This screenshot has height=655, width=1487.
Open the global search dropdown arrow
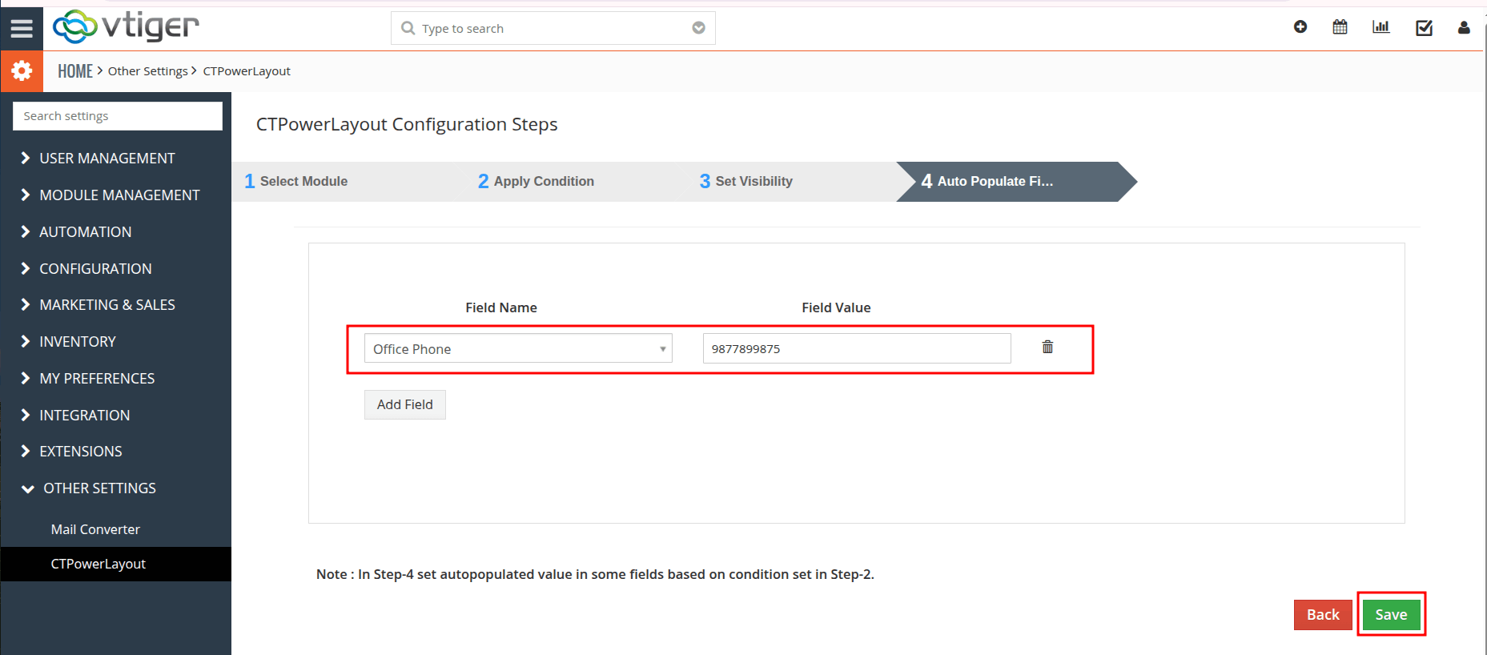(699, 28)
